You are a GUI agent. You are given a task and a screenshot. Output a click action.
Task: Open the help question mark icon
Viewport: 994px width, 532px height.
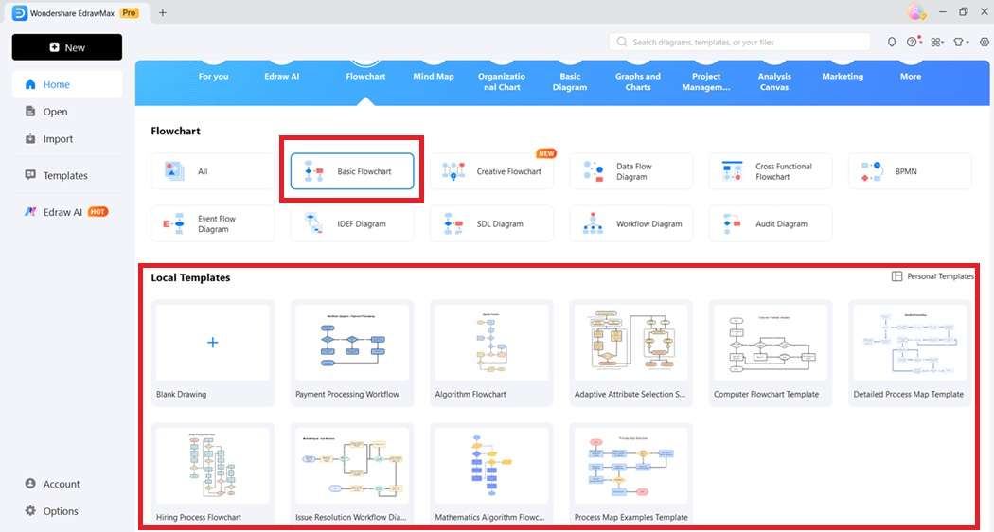[x=912, y=42]
